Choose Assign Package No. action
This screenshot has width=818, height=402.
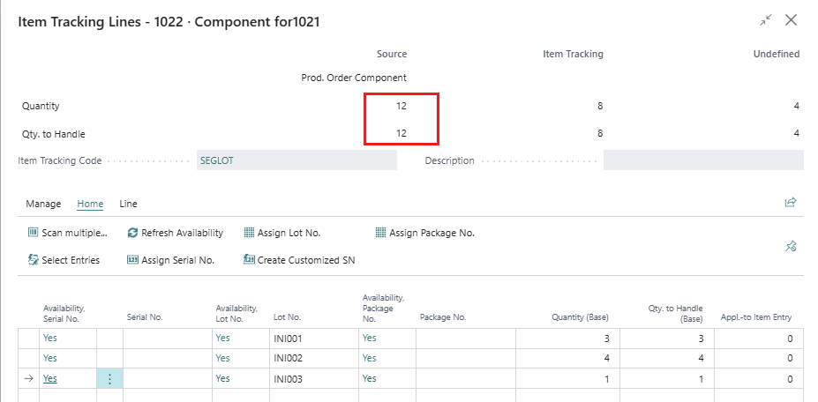pos(432,233)
